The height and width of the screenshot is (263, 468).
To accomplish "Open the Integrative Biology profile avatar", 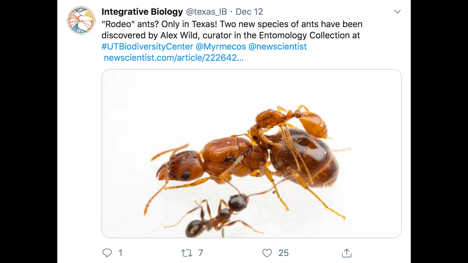I will click(81, 20).
